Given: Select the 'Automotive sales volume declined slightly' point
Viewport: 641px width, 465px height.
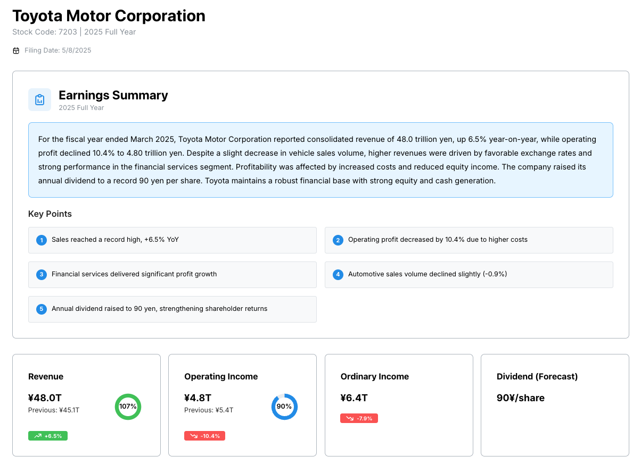Looking at the screenshot, I should point(469,275).
